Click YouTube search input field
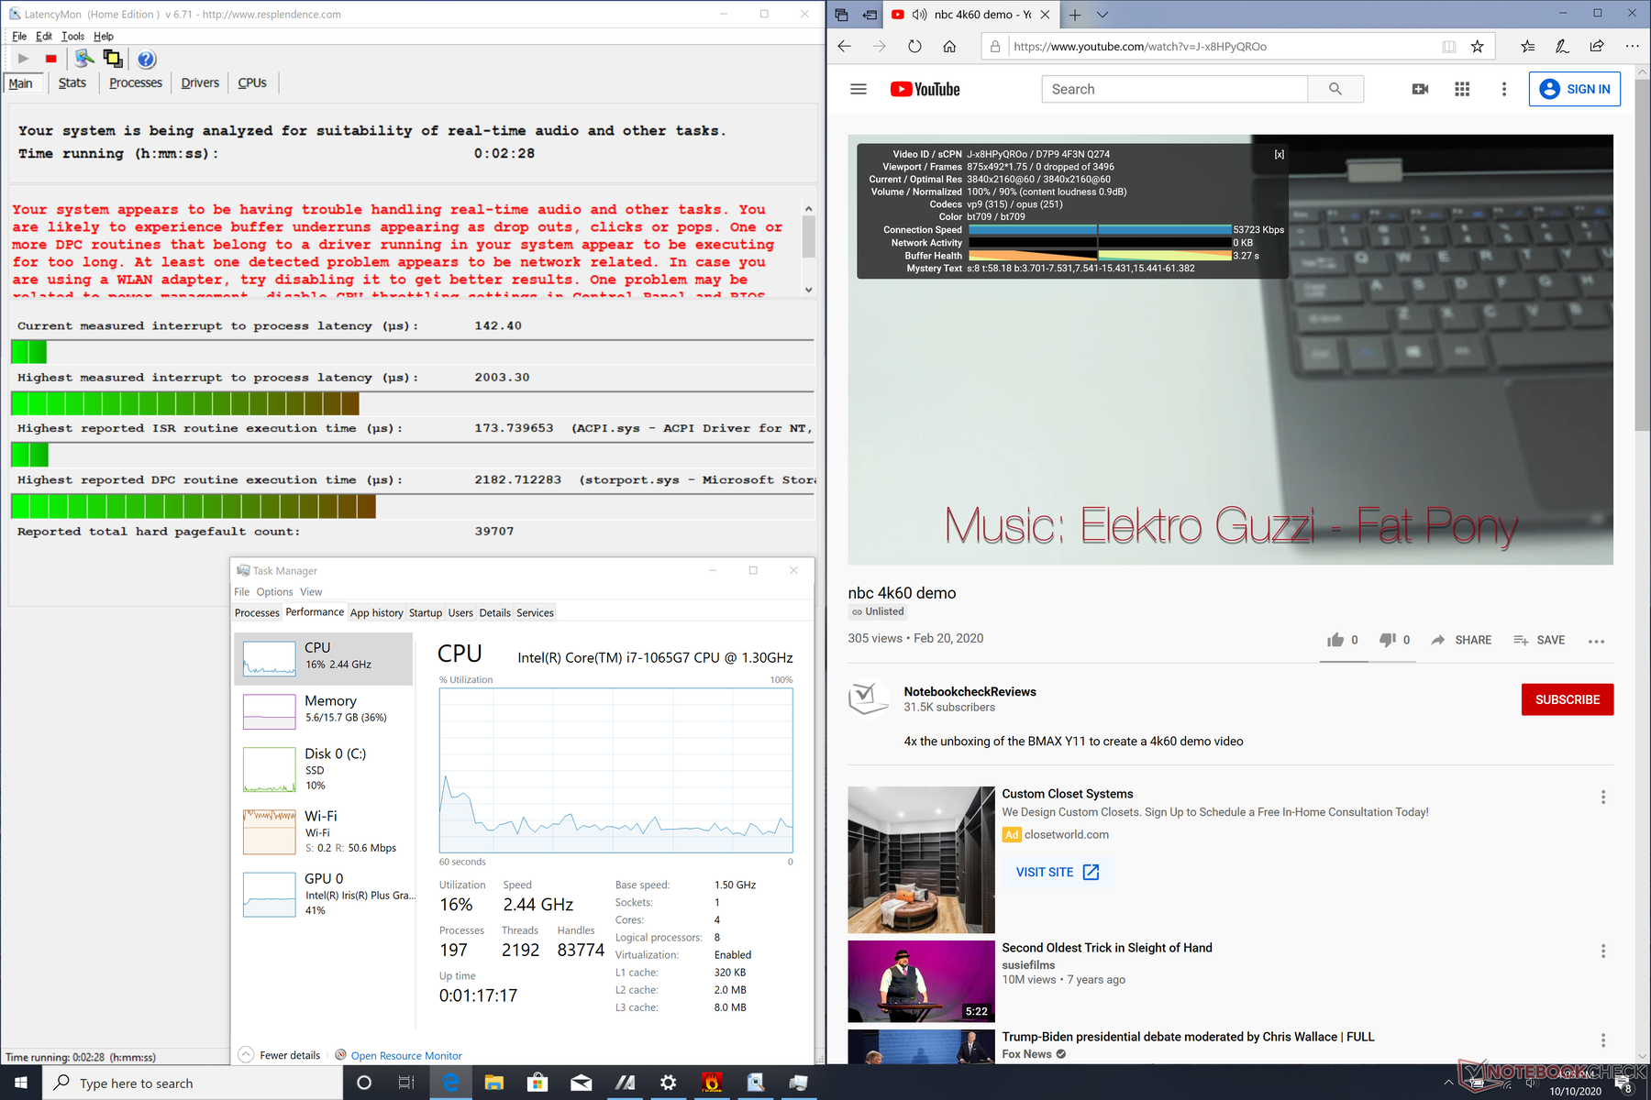This screenshot has height=1100, width=1651. tap(1174, 89)
